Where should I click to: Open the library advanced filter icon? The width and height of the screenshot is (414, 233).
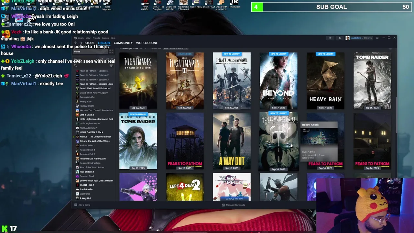(111, 65)
